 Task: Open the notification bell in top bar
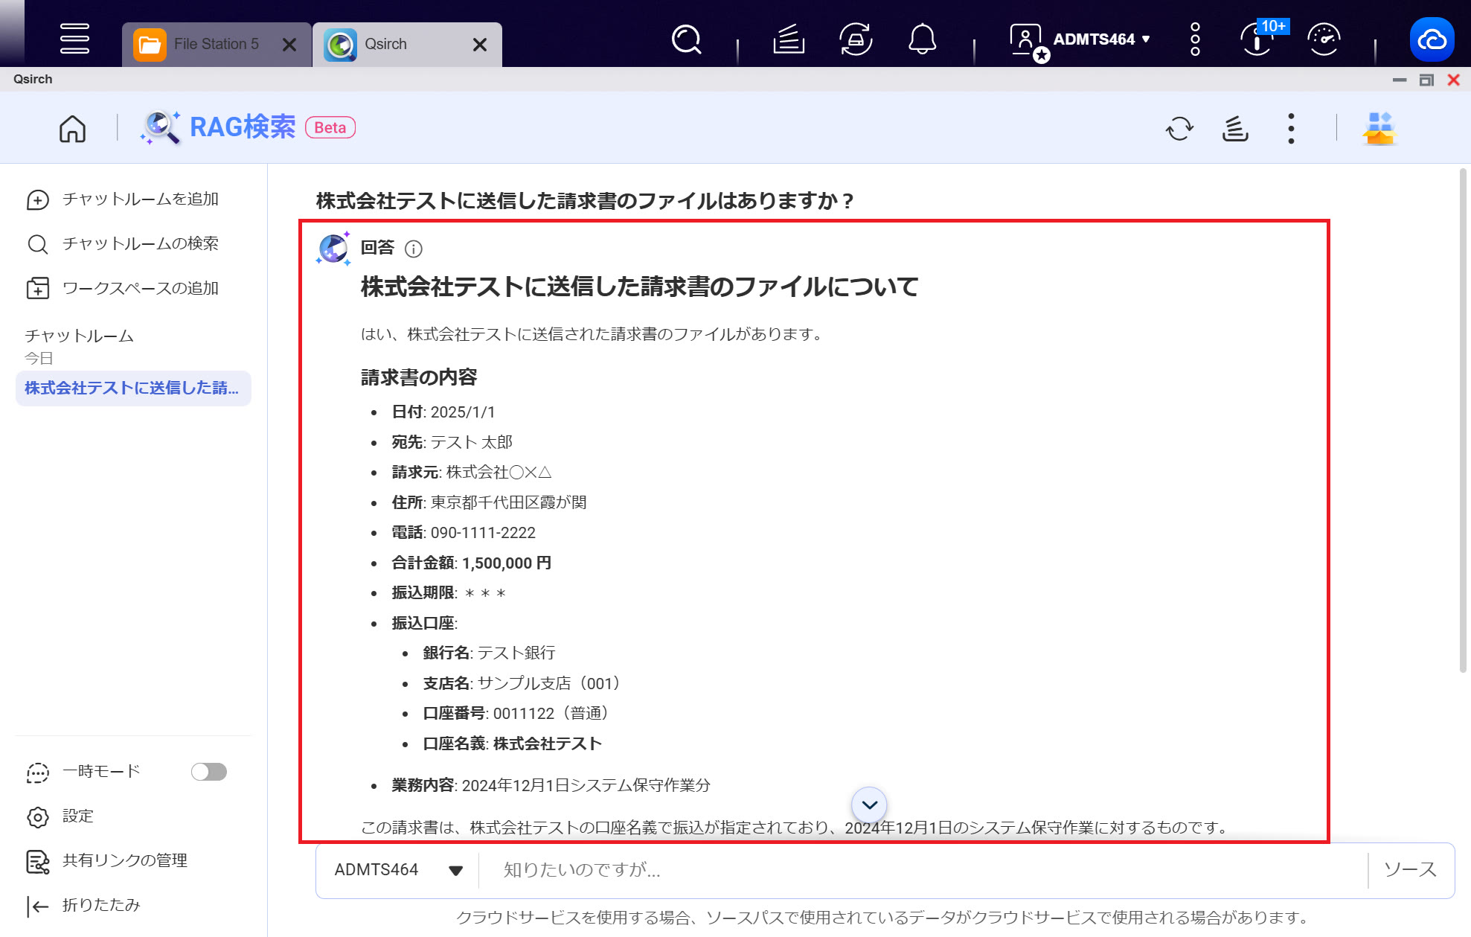click(x=922, y=39)
